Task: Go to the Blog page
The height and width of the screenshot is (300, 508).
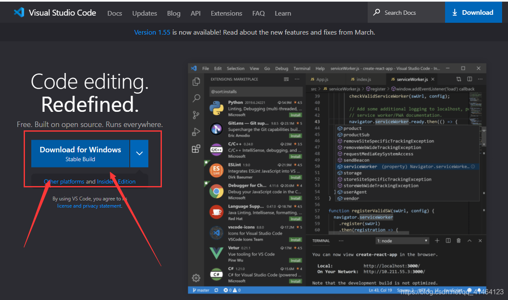Action: tap(174, 13)
